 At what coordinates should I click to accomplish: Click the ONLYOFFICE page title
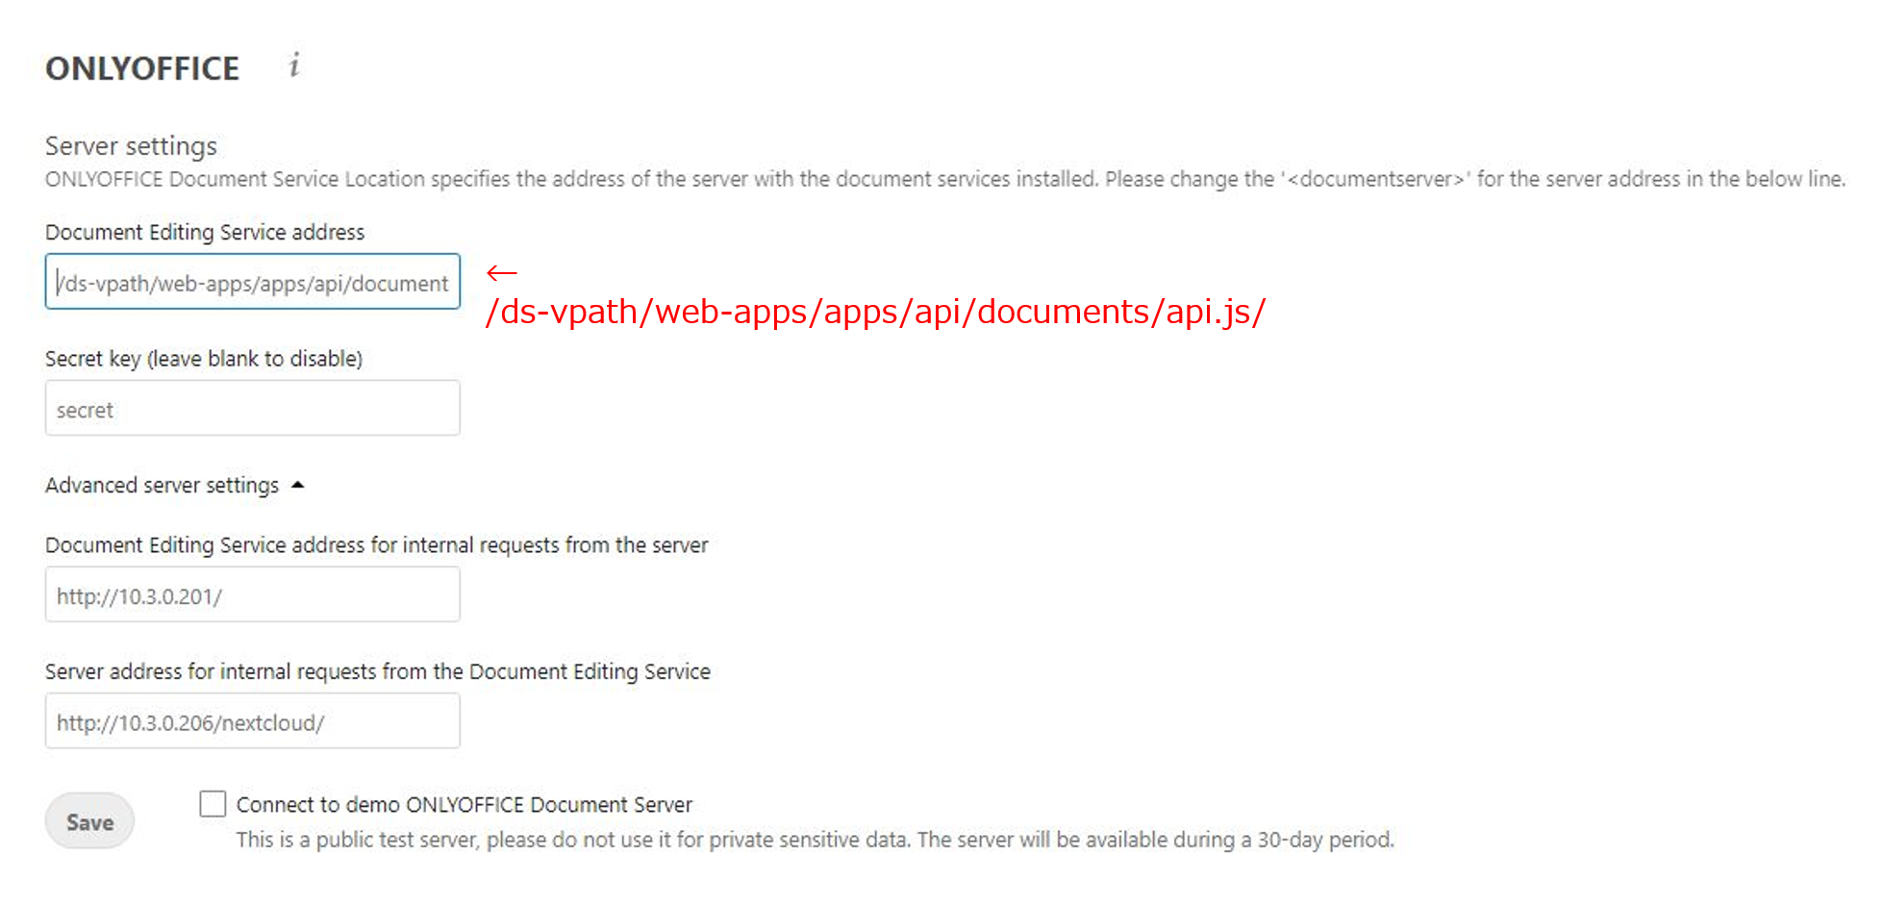click(141, 66)
